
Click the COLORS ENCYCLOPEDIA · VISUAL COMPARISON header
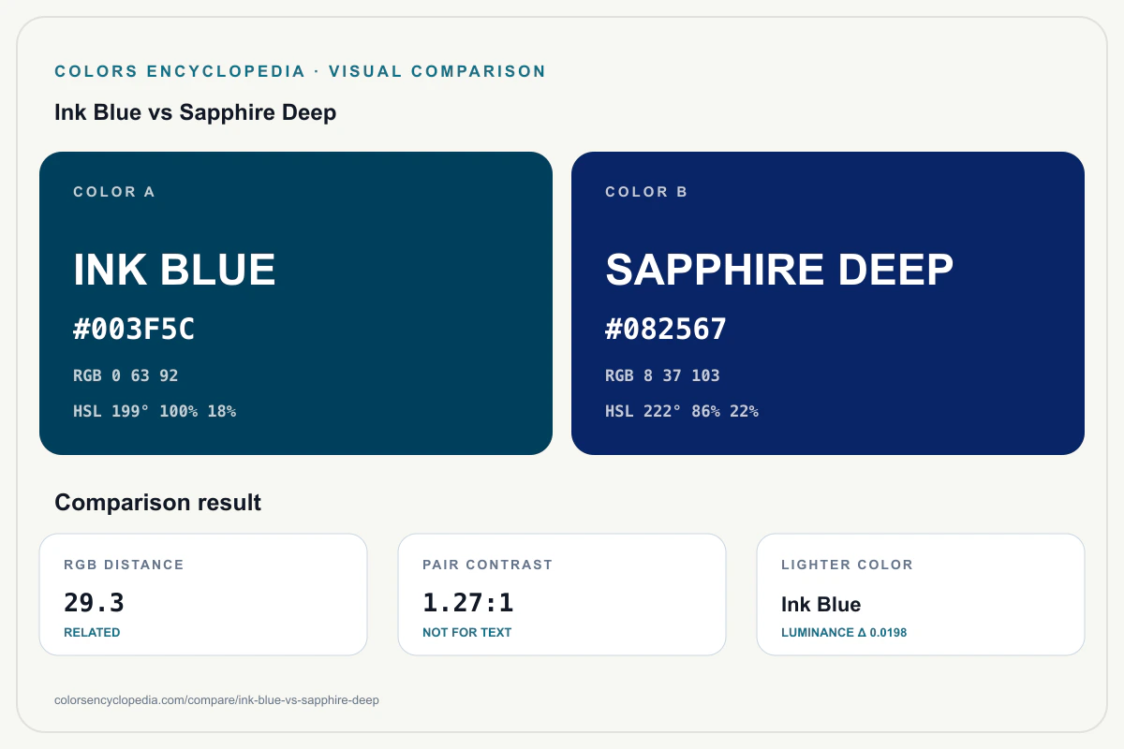pos(301,71)
